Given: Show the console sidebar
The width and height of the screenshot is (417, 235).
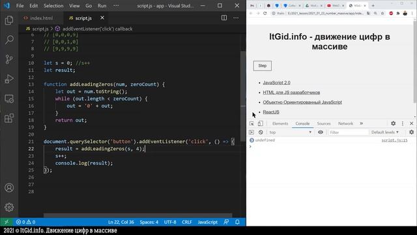Looking at the screenshot, I should point(252,132).
